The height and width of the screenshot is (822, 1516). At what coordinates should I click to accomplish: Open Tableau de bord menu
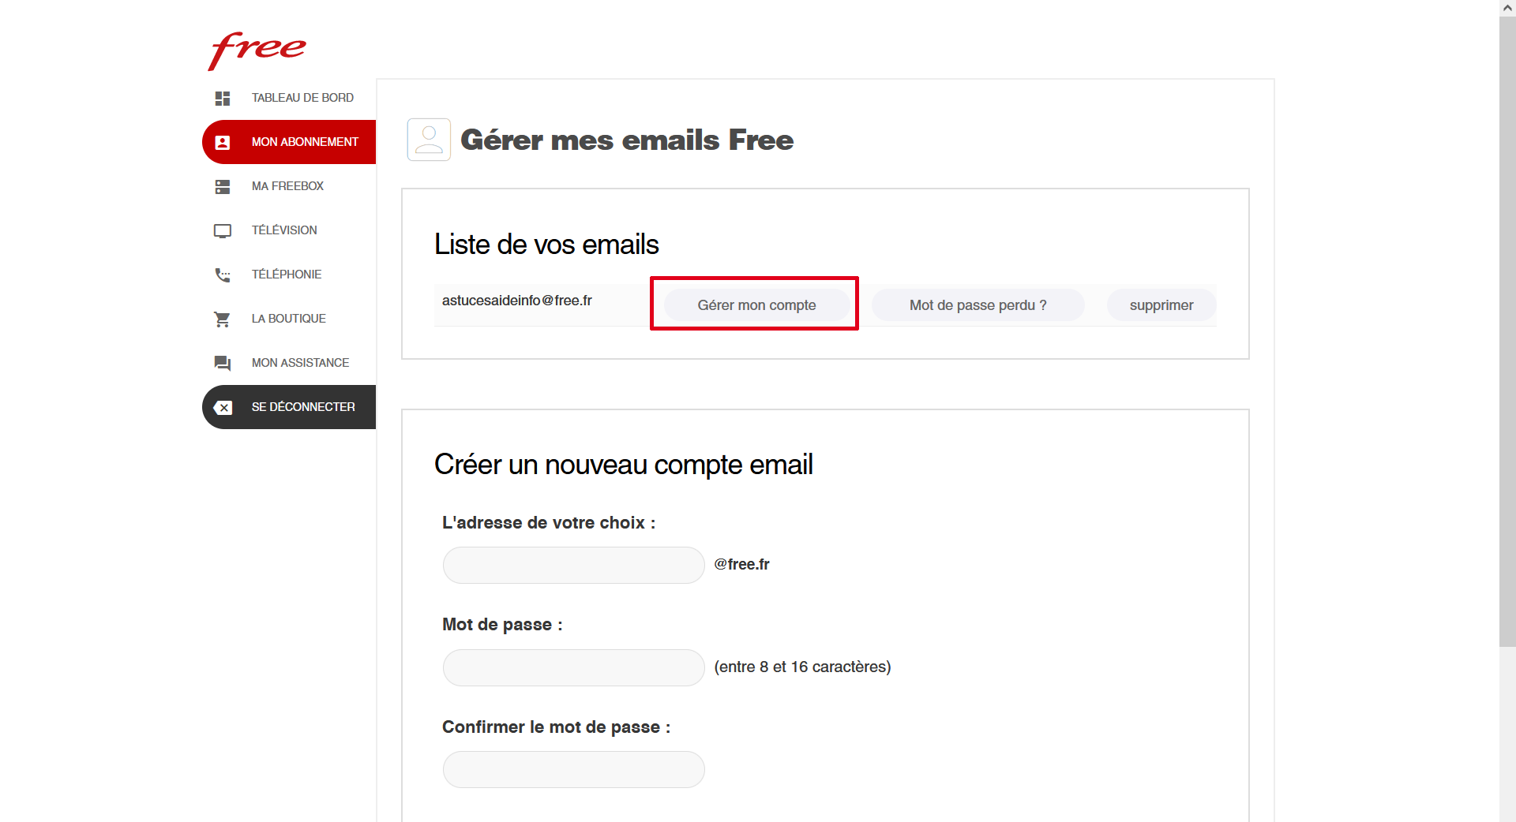pos(289,98)
